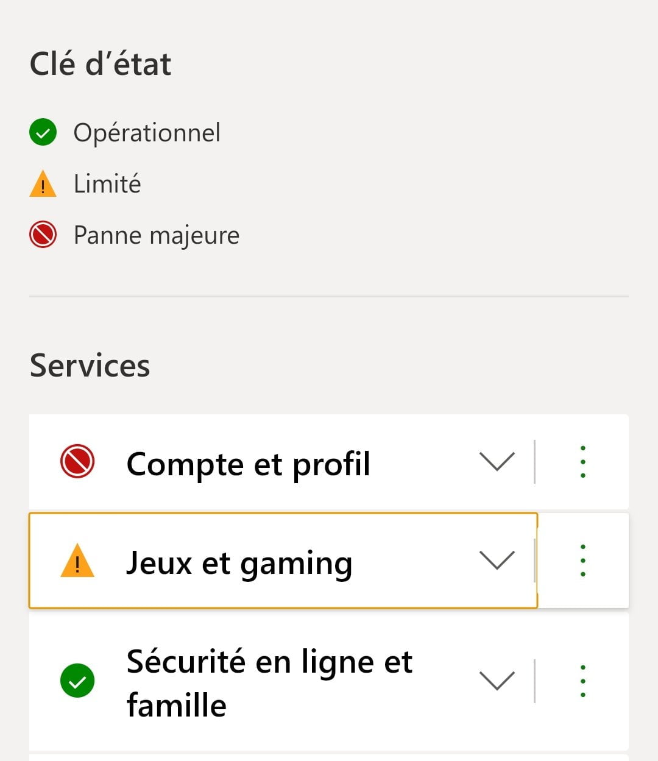
Task: Click the red outage icon beside Compte et profil
Action: tap(77, 462)
